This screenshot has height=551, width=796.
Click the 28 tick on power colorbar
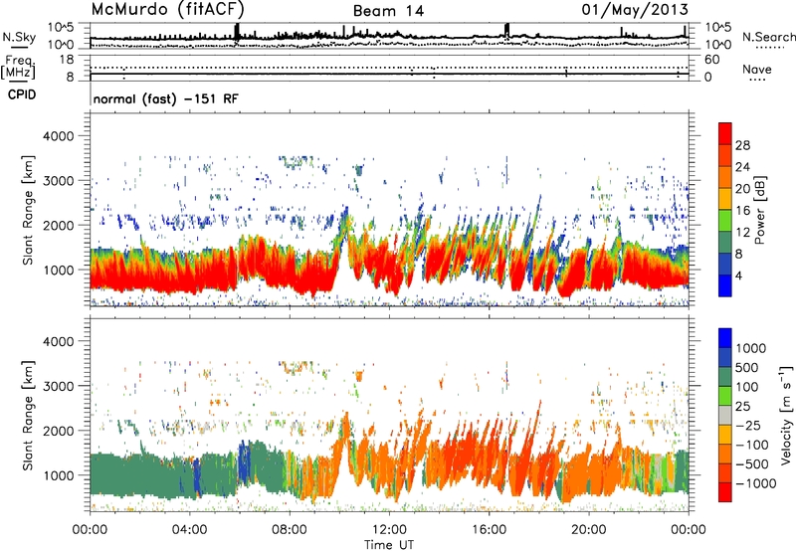pyautogui.click(x=742, y=145)
